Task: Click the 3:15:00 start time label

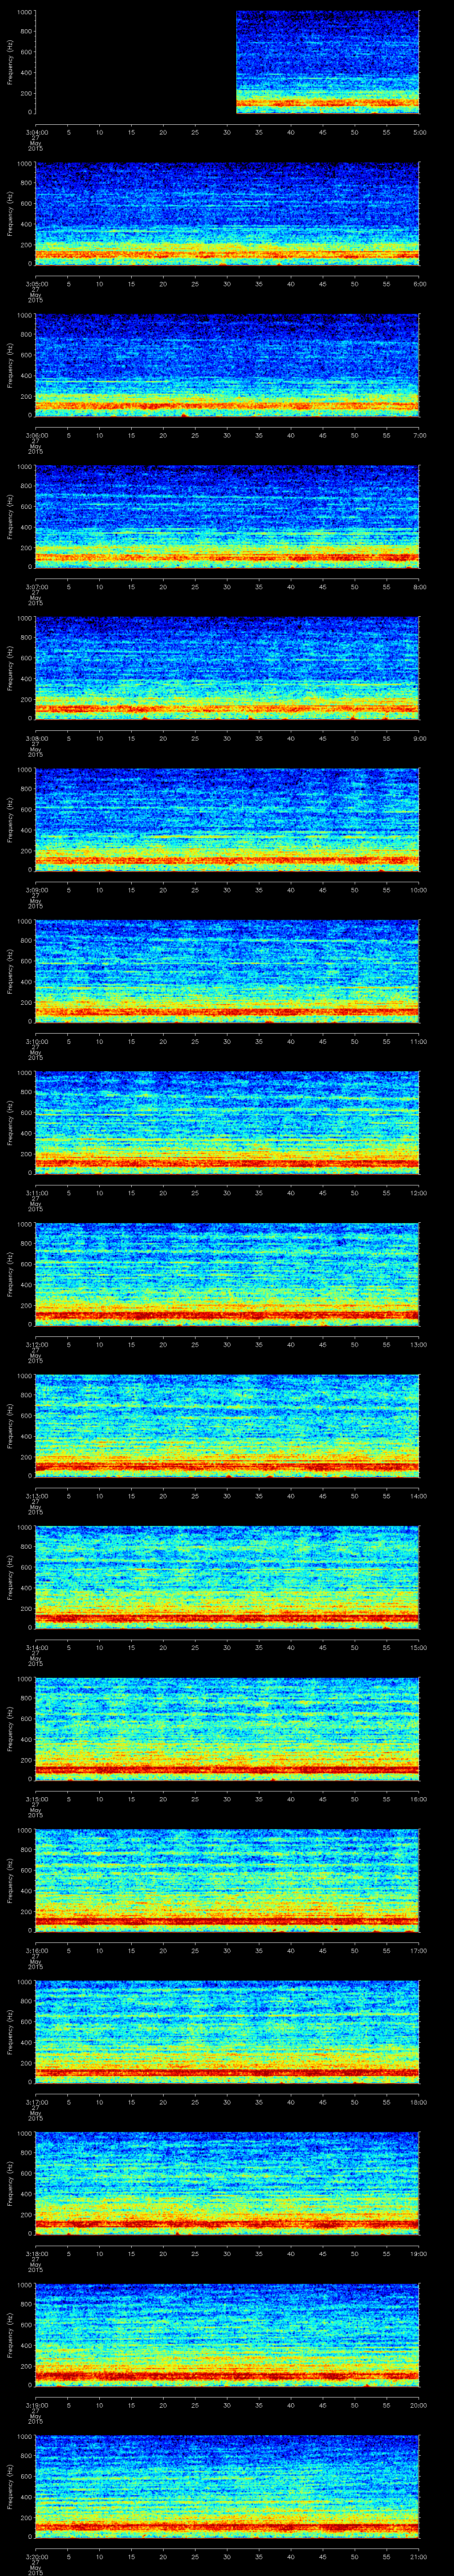Action: pos(36,1799)
